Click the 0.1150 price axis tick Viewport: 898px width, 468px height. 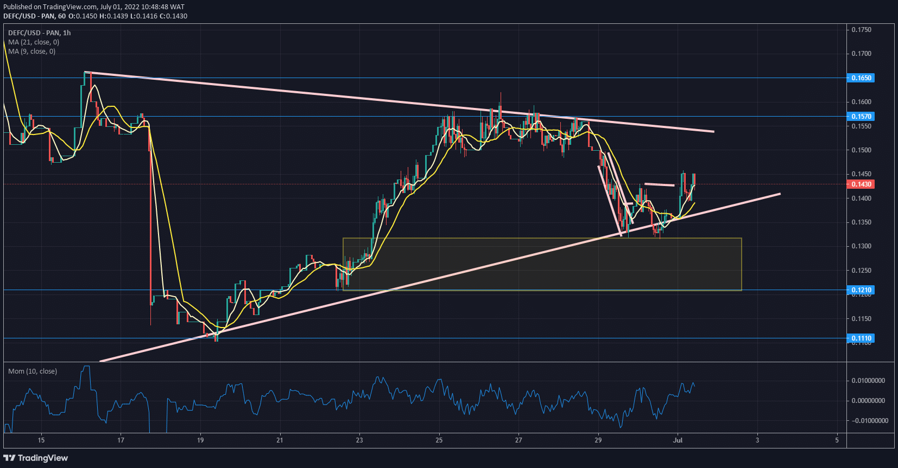(x=861, y=319)
